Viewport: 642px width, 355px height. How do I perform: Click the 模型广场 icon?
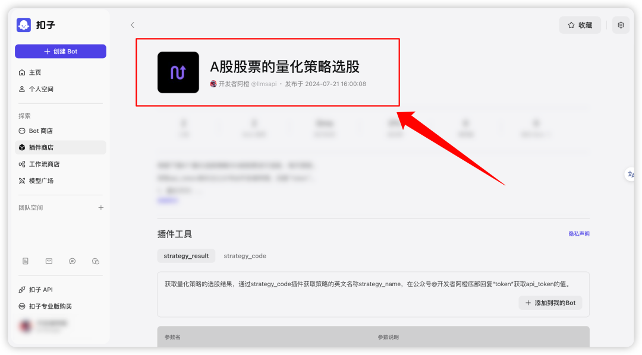(x=22, y=181)
